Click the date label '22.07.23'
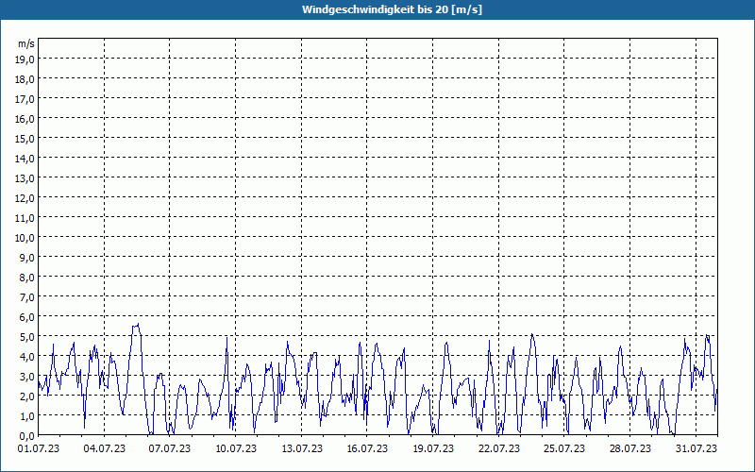The image size is (755, 472). [x=499, y=449]
